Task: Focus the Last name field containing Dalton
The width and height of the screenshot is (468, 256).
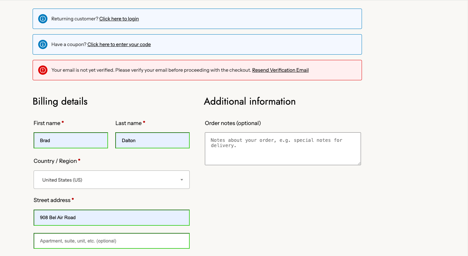Action: [152, 141]
